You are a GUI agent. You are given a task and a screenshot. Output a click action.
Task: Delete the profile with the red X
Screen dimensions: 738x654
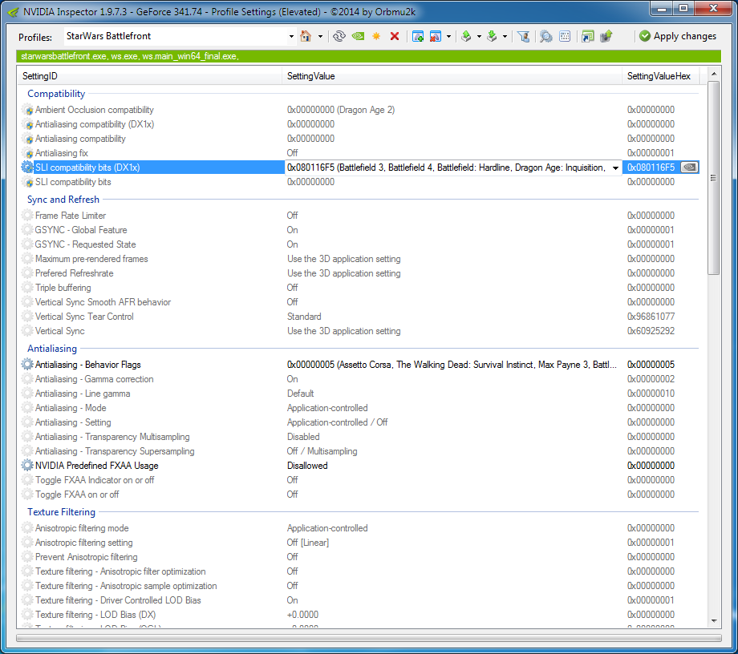coord(395,36)
